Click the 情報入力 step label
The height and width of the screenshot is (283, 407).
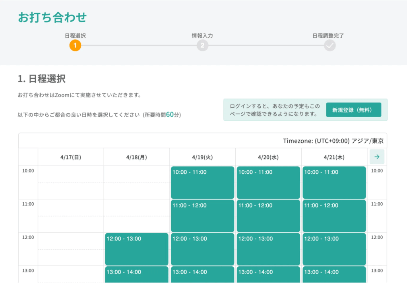click(x=202, y=35)
